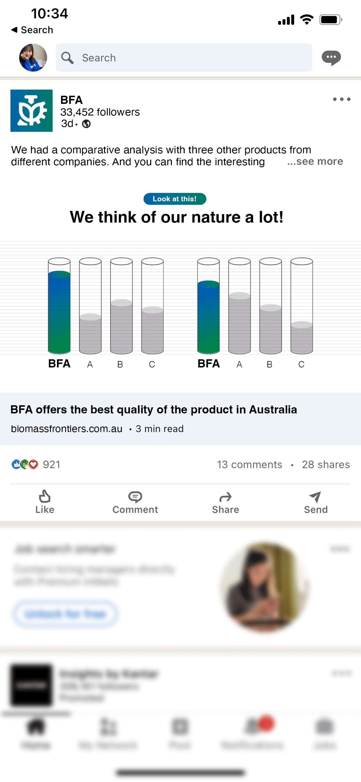Open the messaging speech bubble icon

331,57
